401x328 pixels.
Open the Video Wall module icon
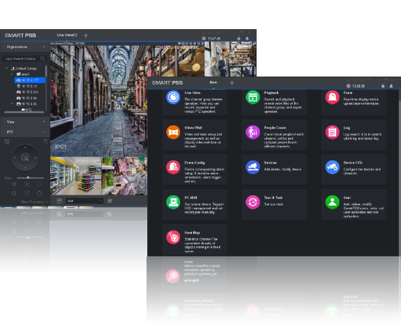(x=173, y=132)
